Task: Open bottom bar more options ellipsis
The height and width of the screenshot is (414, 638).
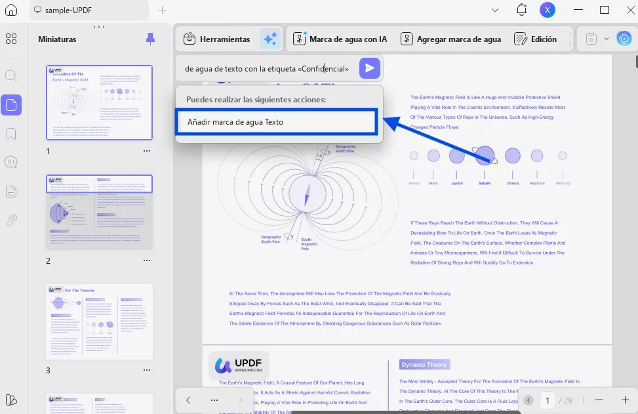Action: tap(214, 400)
